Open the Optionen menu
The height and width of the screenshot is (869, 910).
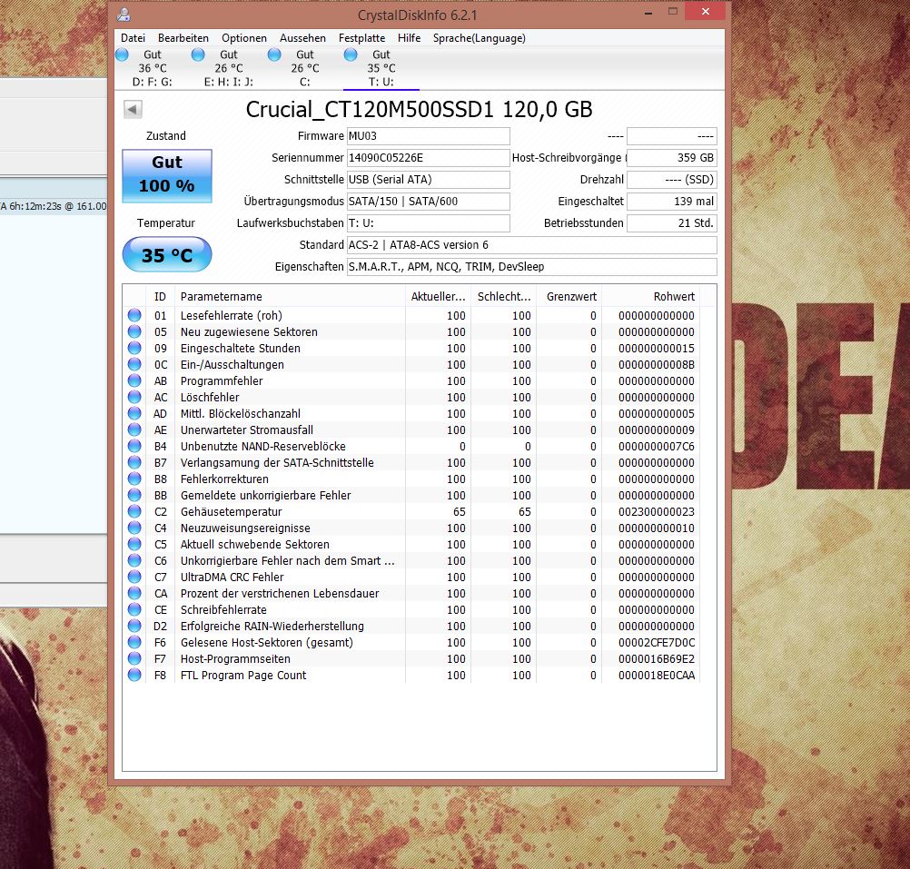[x=244, y=38]
